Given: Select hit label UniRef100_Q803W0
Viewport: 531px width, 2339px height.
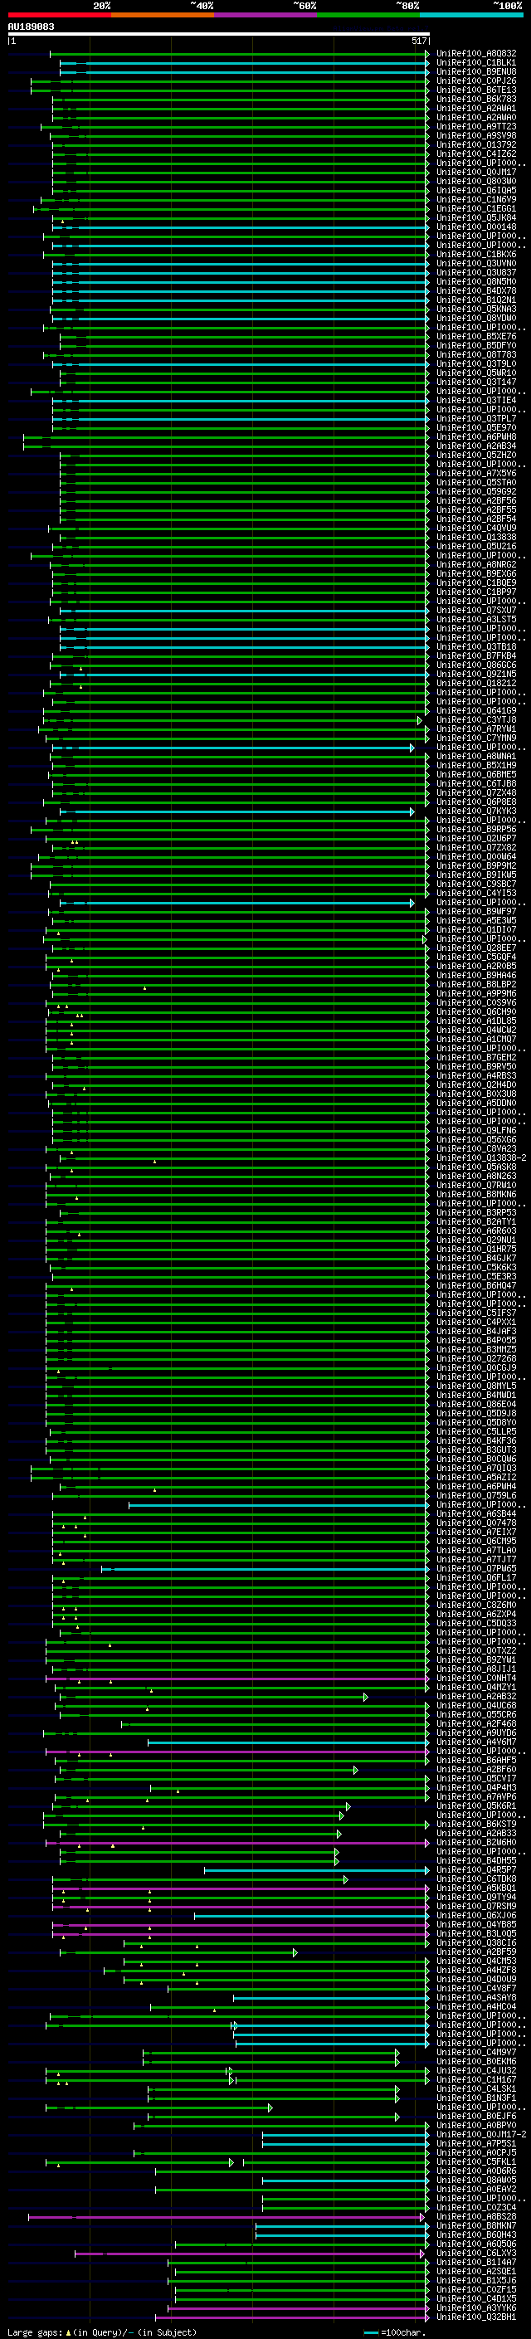Looking at the screenshot, I should 476,182.
